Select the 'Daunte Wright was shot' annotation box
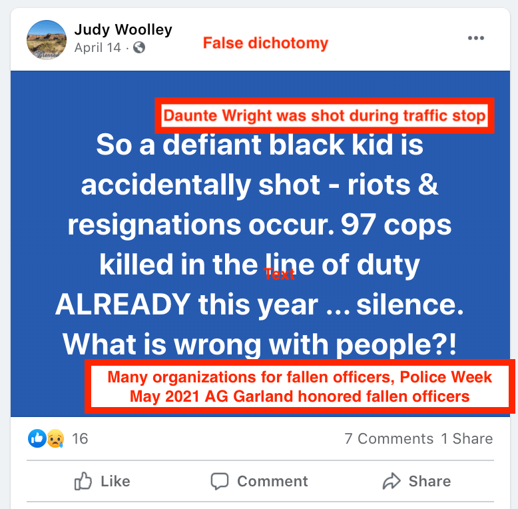 coord(324,116)
